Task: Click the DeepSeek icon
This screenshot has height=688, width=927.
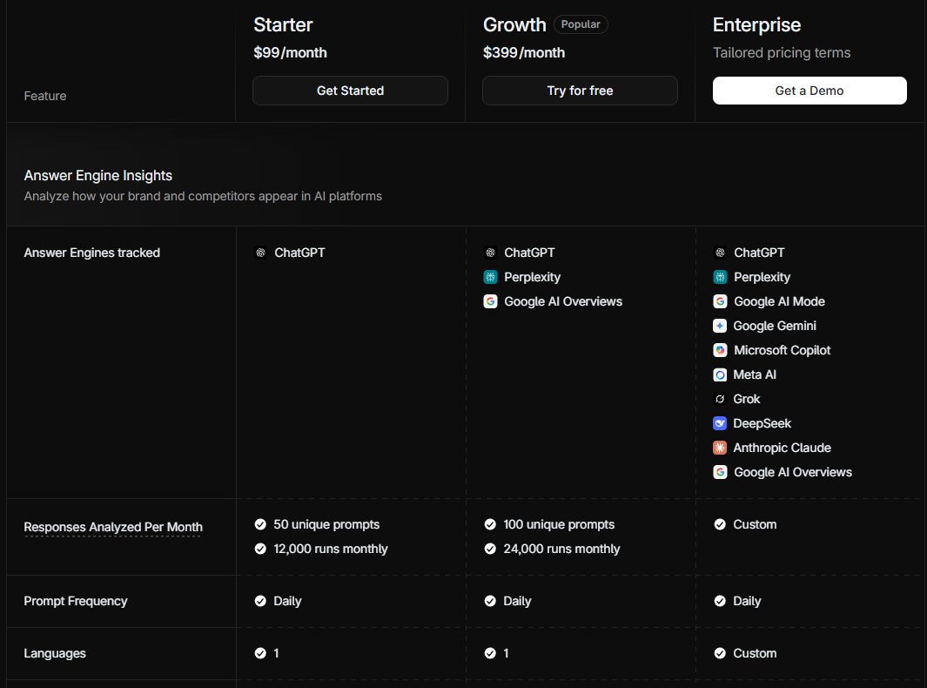Action: pos(720,423)
